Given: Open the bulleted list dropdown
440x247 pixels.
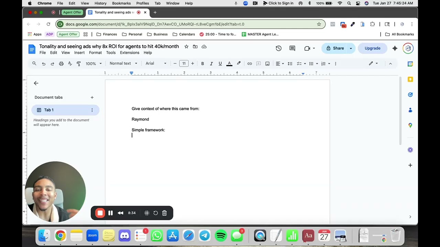Looking at the screenshot, I should [313, 63].
